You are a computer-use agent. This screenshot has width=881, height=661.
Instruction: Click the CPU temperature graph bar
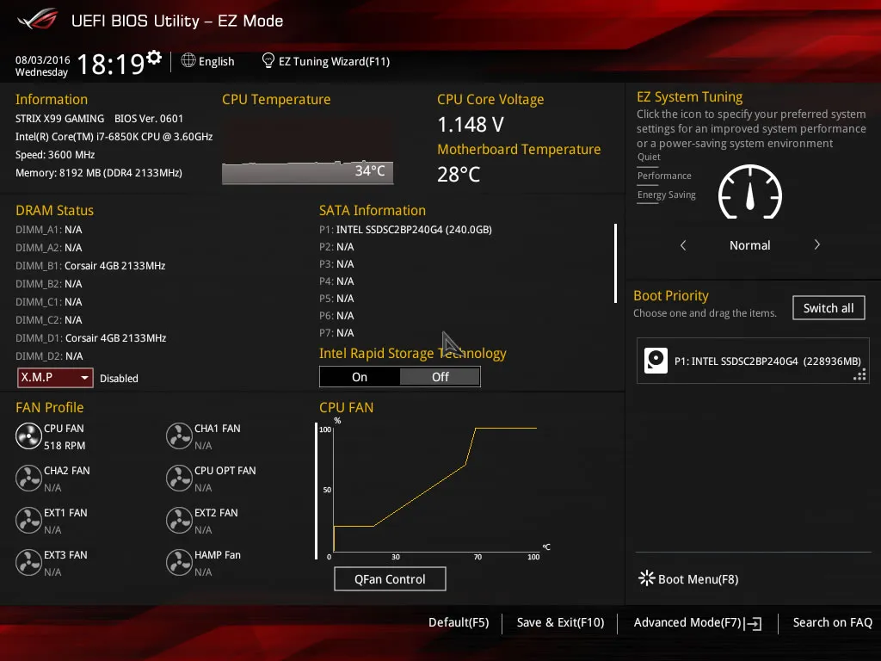tap(307, 172)
